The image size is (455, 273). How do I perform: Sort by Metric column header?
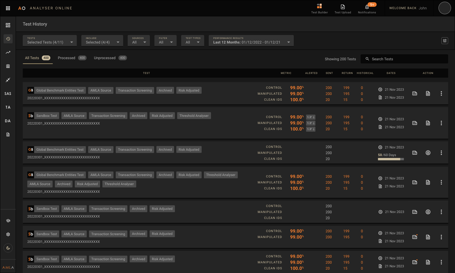(x=286, y=73)
